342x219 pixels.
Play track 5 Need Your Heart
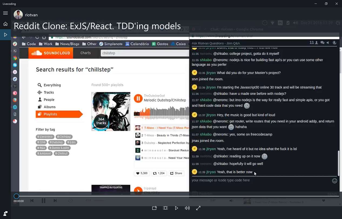162,158
